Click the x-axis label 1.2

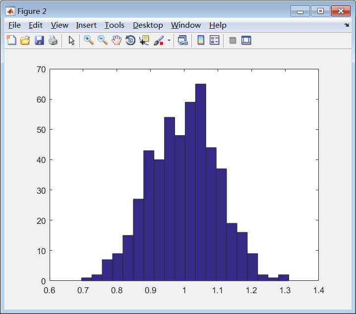(251, 290)
